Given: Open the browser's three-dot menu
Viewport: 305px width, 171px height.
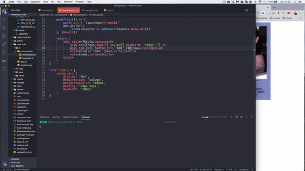Looking at the screenshot, I should click(301, 13).
